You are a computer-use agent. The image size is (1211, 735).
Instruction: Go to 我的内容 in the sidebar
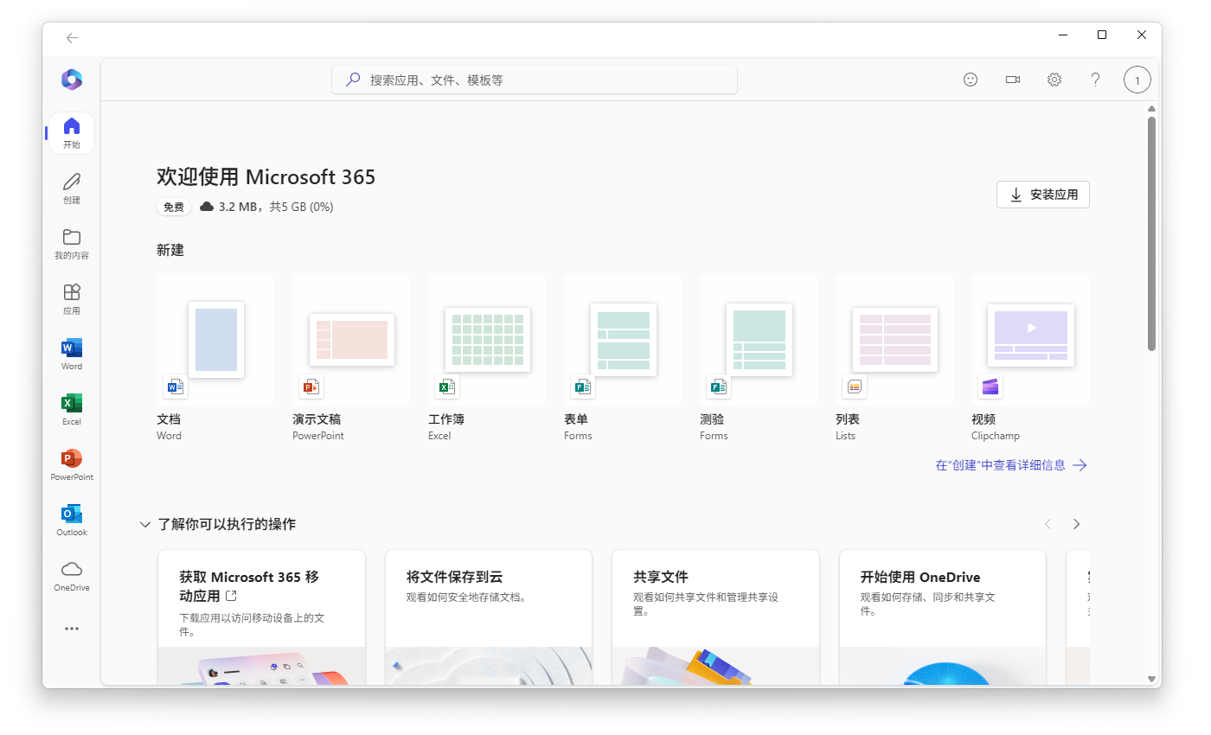(x=71, y=244)
